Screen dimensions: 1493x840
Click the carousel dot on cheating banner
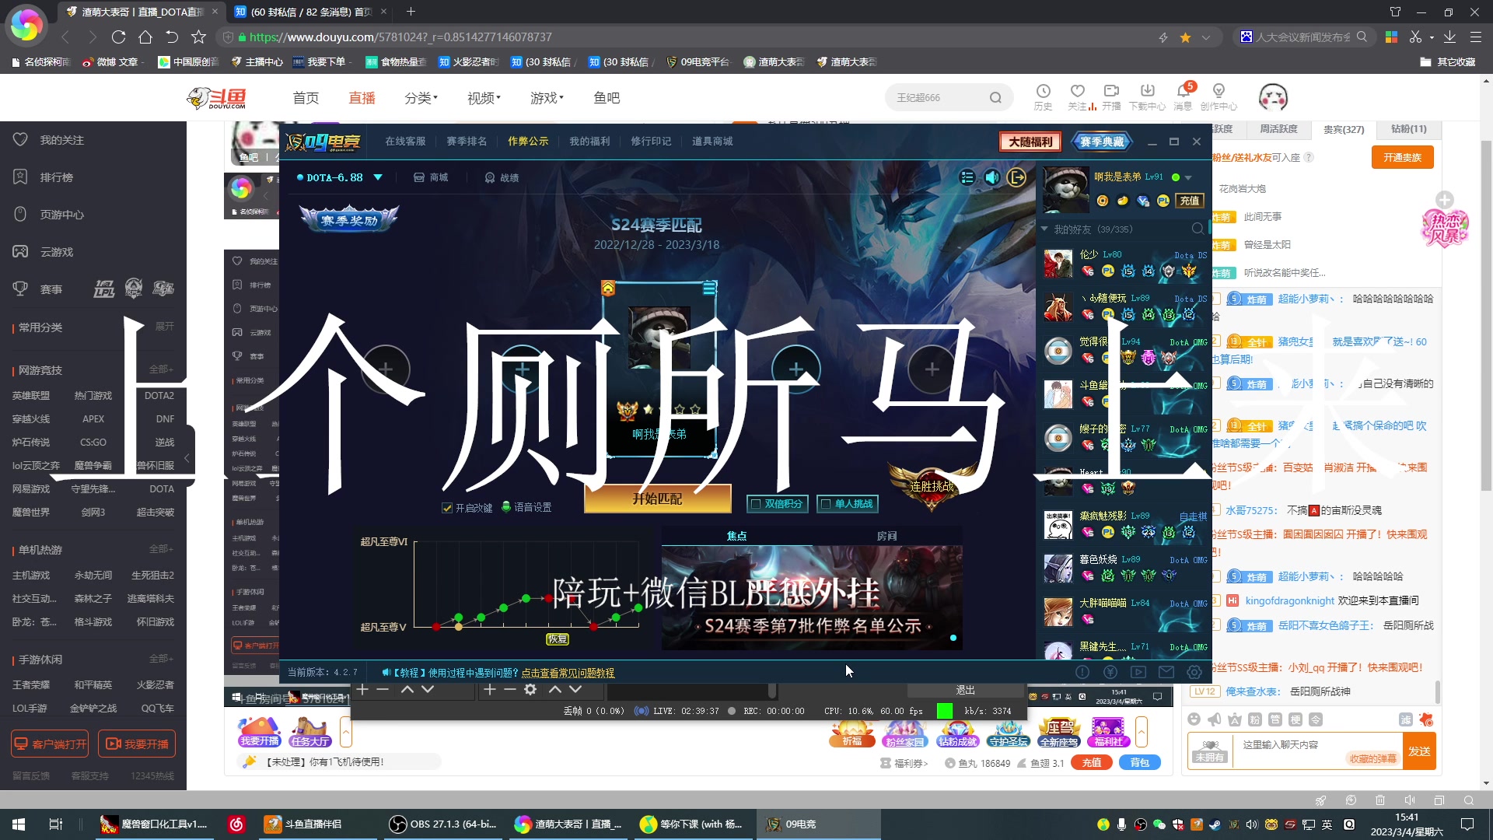point(953,638)
